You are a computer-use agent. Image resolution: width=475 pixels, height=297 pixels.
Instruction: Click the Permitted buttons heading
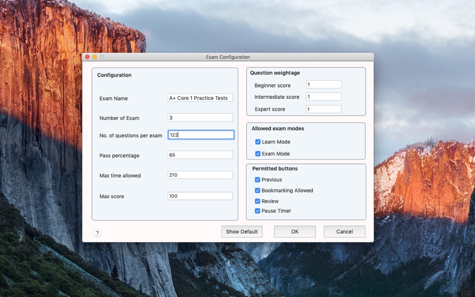(x=275, y=168)
